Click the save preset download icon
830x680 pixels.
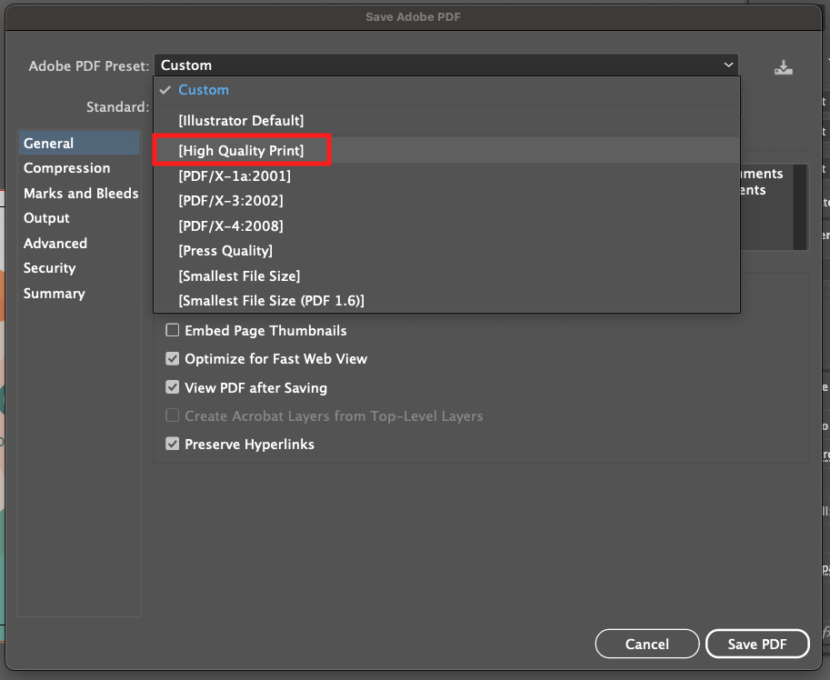click(783, 67)
